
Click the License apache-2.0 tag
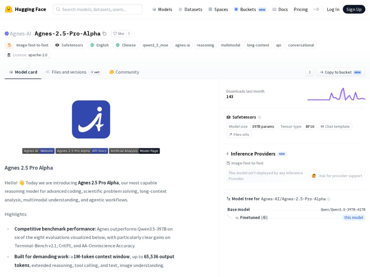pos(27,55)
